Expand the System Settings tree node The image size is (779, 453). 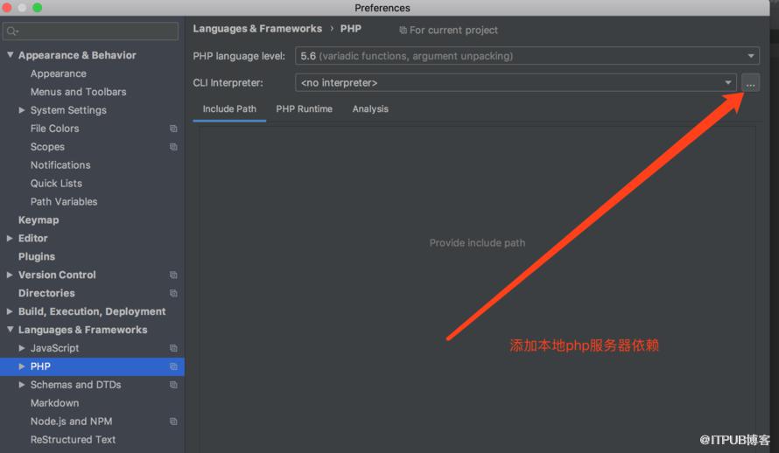(22, 110)
